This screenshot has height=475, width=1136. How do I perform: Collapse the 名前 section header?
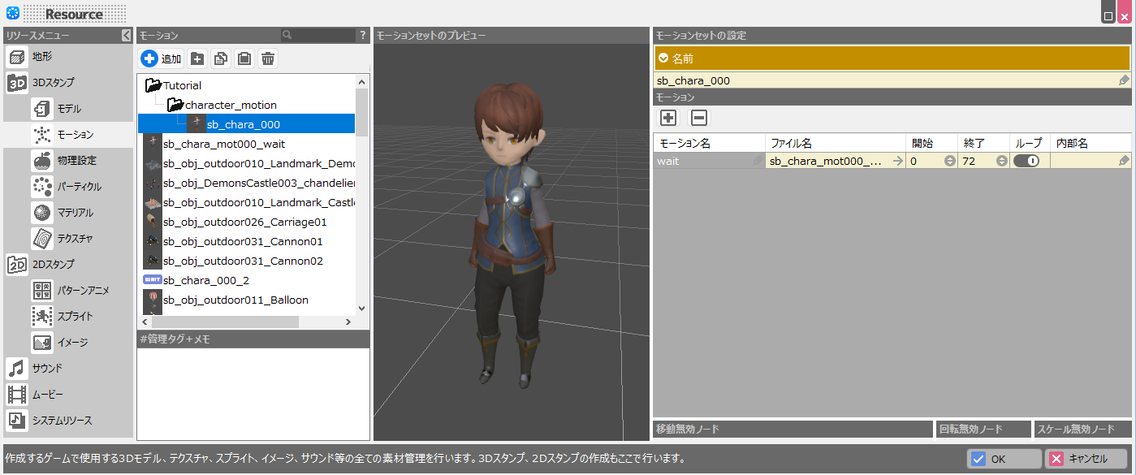[663, 58]
